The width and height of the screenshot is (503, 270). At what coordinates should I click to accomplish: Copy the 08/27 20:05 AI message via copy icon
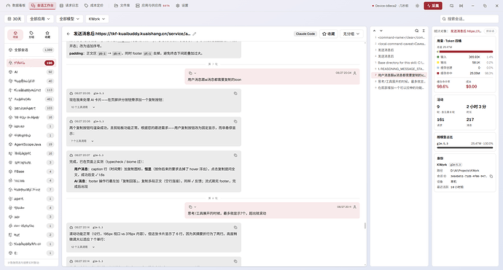235,93
